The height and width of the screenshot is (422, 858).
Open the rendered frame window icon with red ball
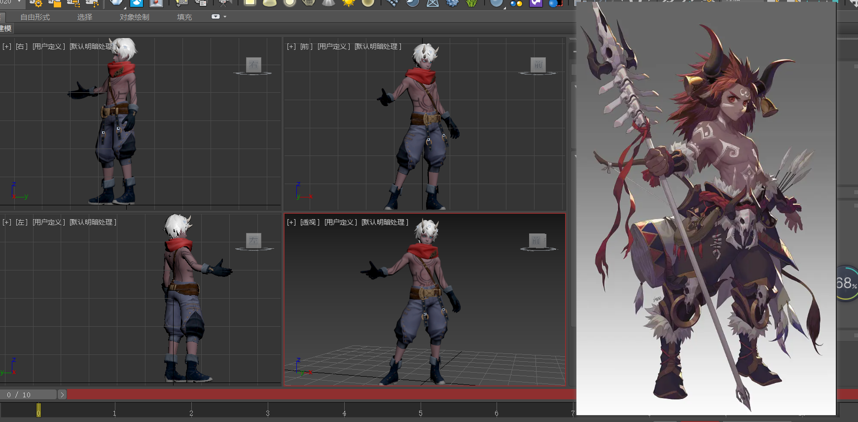point(156,3)
